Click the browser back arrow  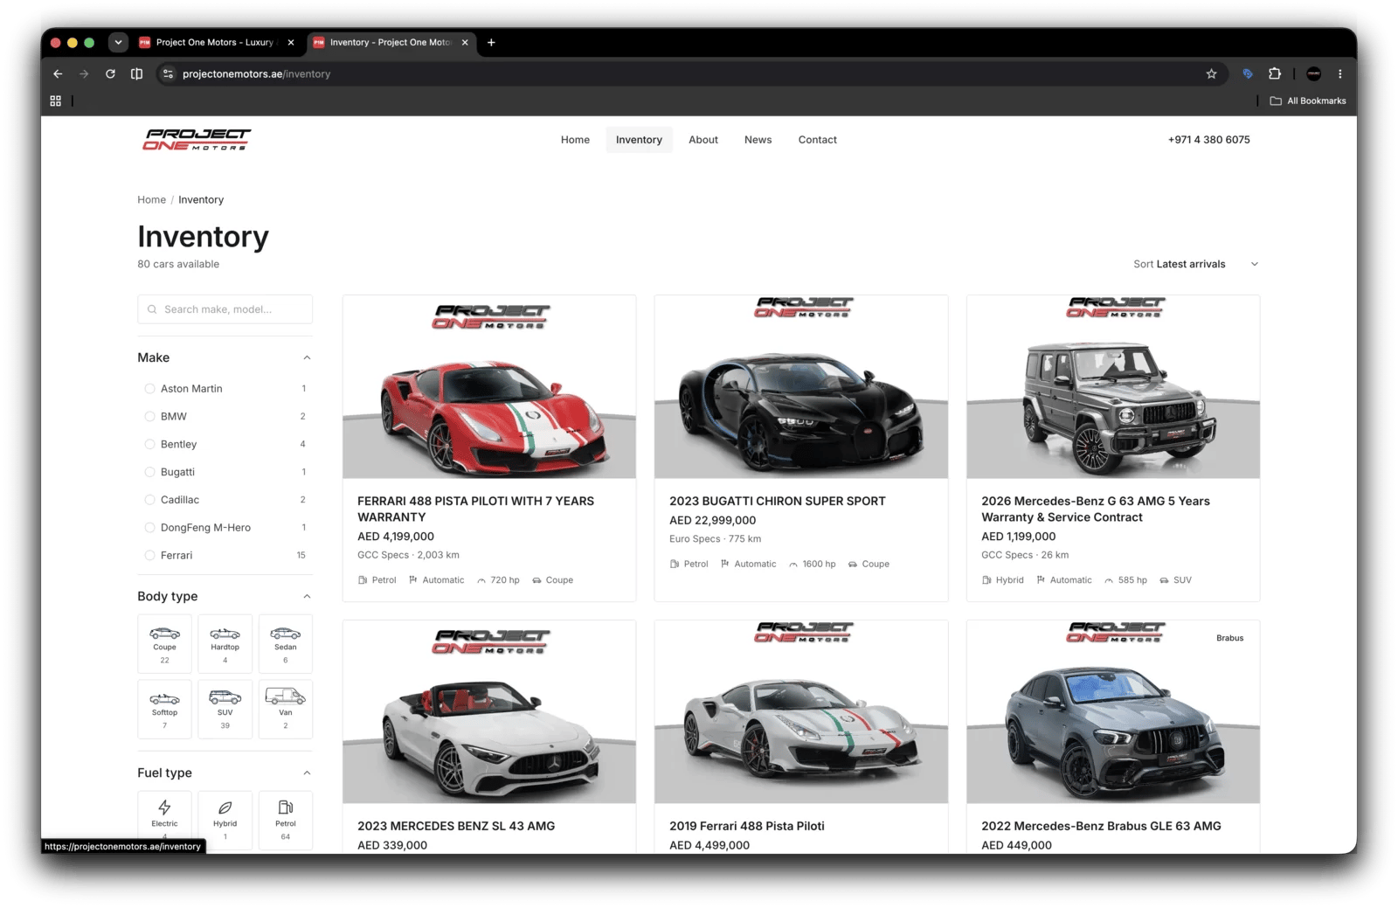(x=58, y=74)
